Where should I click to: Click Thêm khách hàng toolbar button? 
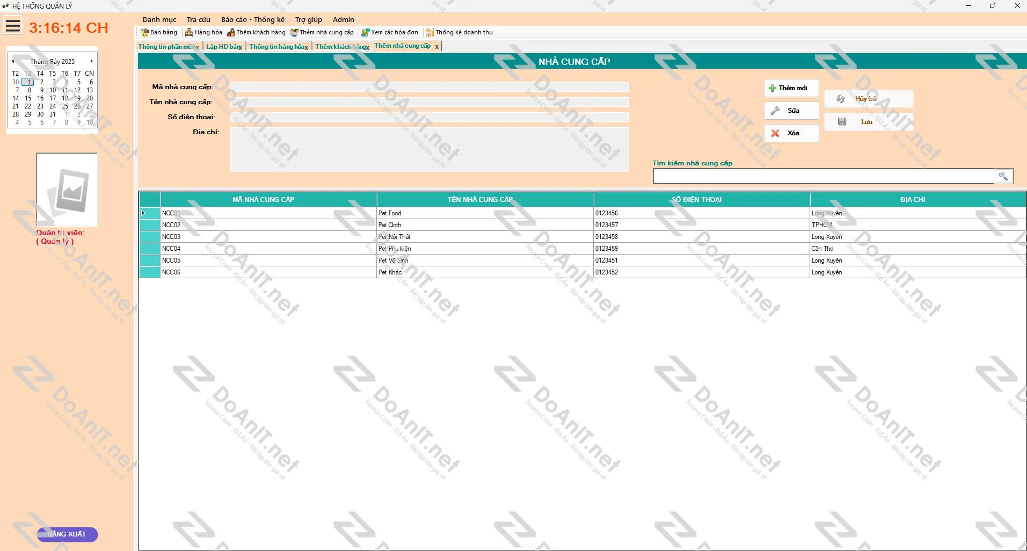pos(256,32)
